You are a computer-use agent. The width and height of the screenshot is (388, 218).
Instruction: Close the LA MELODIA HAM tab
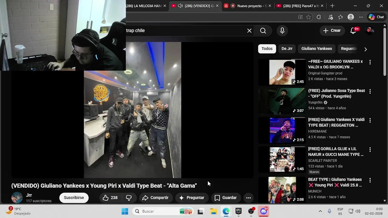tap(165, 6)
